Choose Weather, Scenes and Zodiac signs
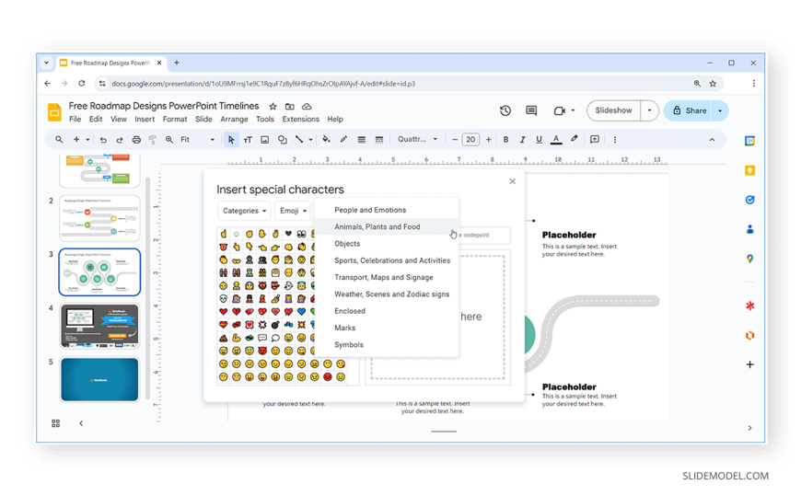Viewport: 801px width, 496px height. coord(387,294)
